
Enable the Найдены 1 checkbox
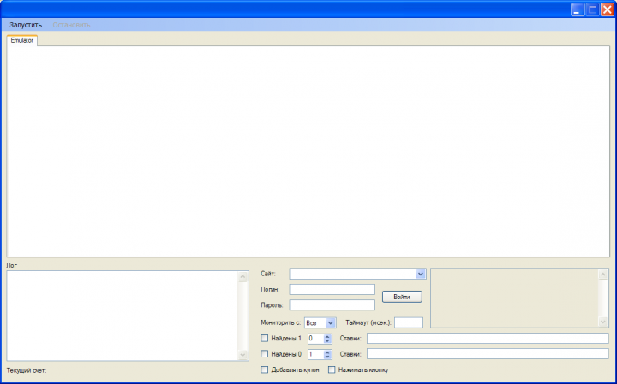point(265,338)
